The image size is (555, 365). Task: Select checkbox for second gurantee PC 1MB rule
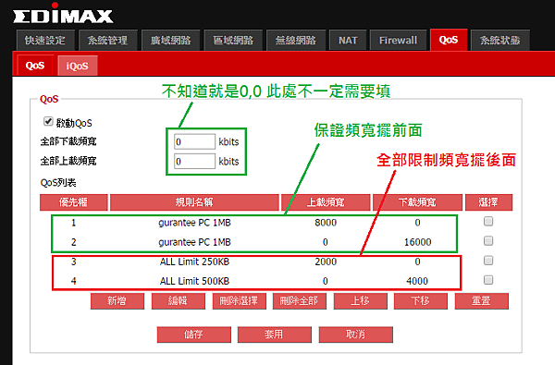[488, 241]
